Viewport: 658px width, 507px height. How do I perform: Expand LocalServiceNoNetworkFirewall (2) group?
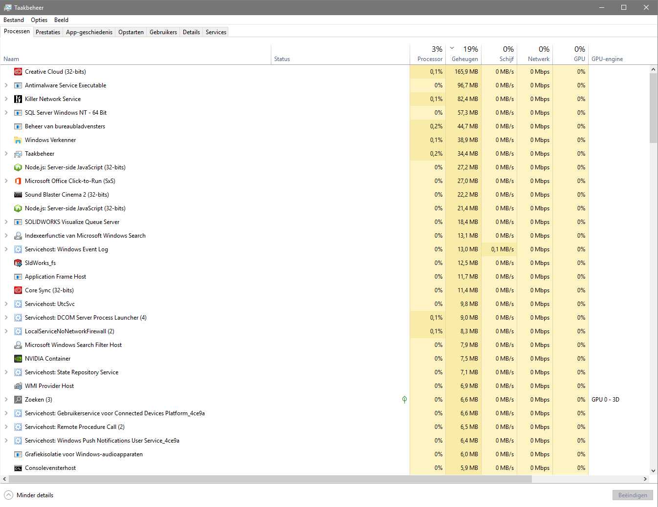tap(6, 331)
